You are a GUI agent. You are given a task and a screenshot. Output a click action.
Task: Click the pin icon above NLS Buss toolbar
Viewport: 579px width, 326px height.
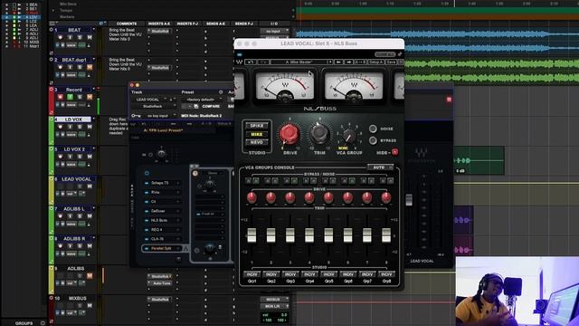(x=400, y=54)
